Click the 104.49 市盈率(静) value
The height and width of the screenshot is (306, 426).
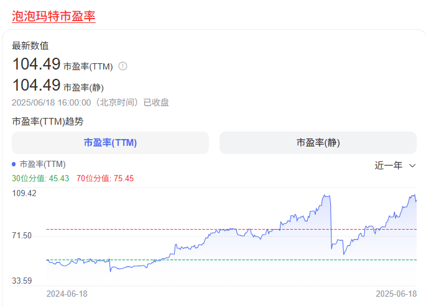coord(37,85)
